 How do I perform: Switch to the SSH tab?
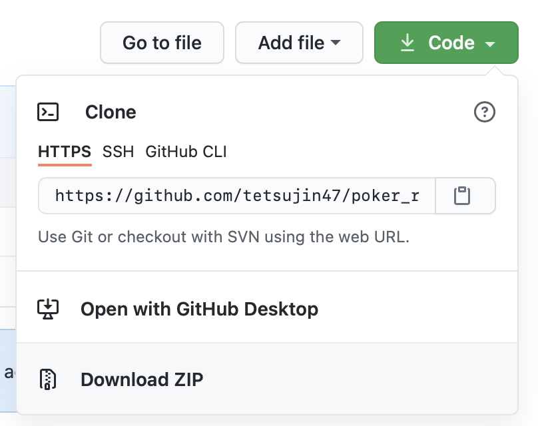point(118,152)
